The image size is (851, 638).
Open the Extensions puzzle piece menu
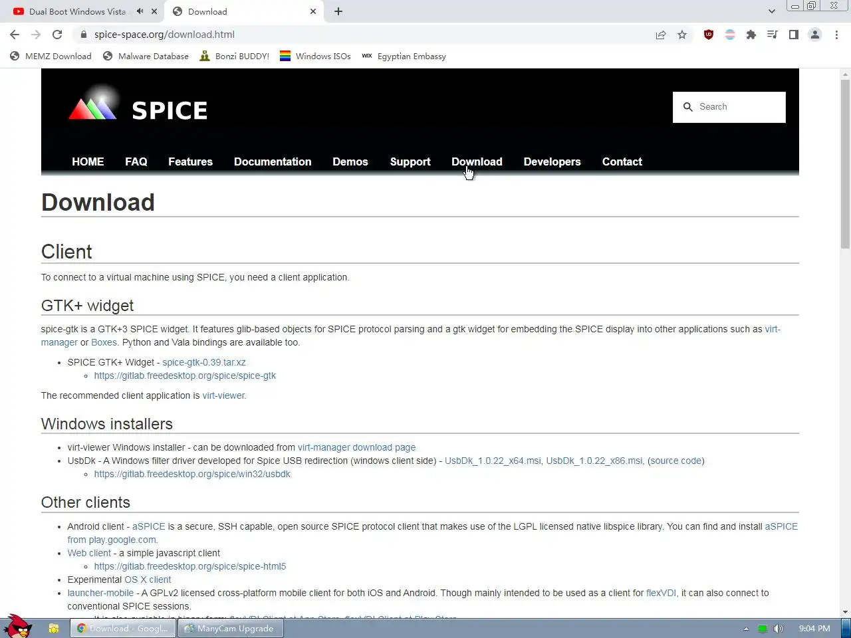[x=751, y=35]
